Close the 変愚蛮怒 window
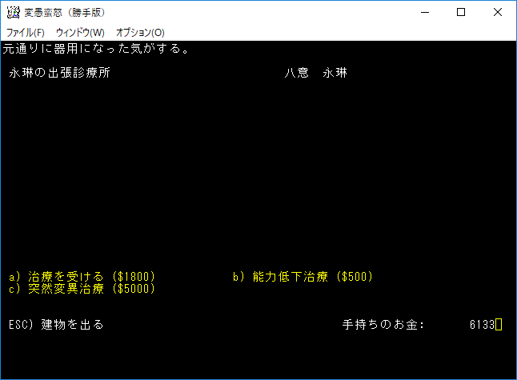 pos(498,13)
